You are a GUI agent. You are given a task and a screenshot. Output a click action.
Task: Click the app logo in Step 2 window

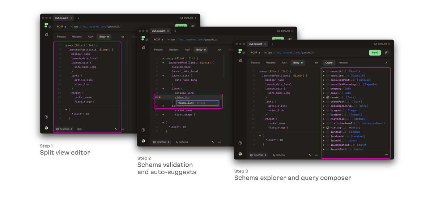(143, 39)
